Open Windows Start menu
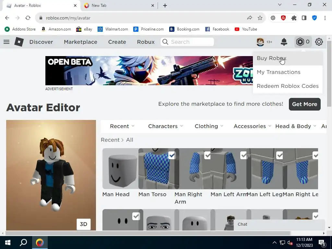Screen dimensions: 332x249 point(8,243)
